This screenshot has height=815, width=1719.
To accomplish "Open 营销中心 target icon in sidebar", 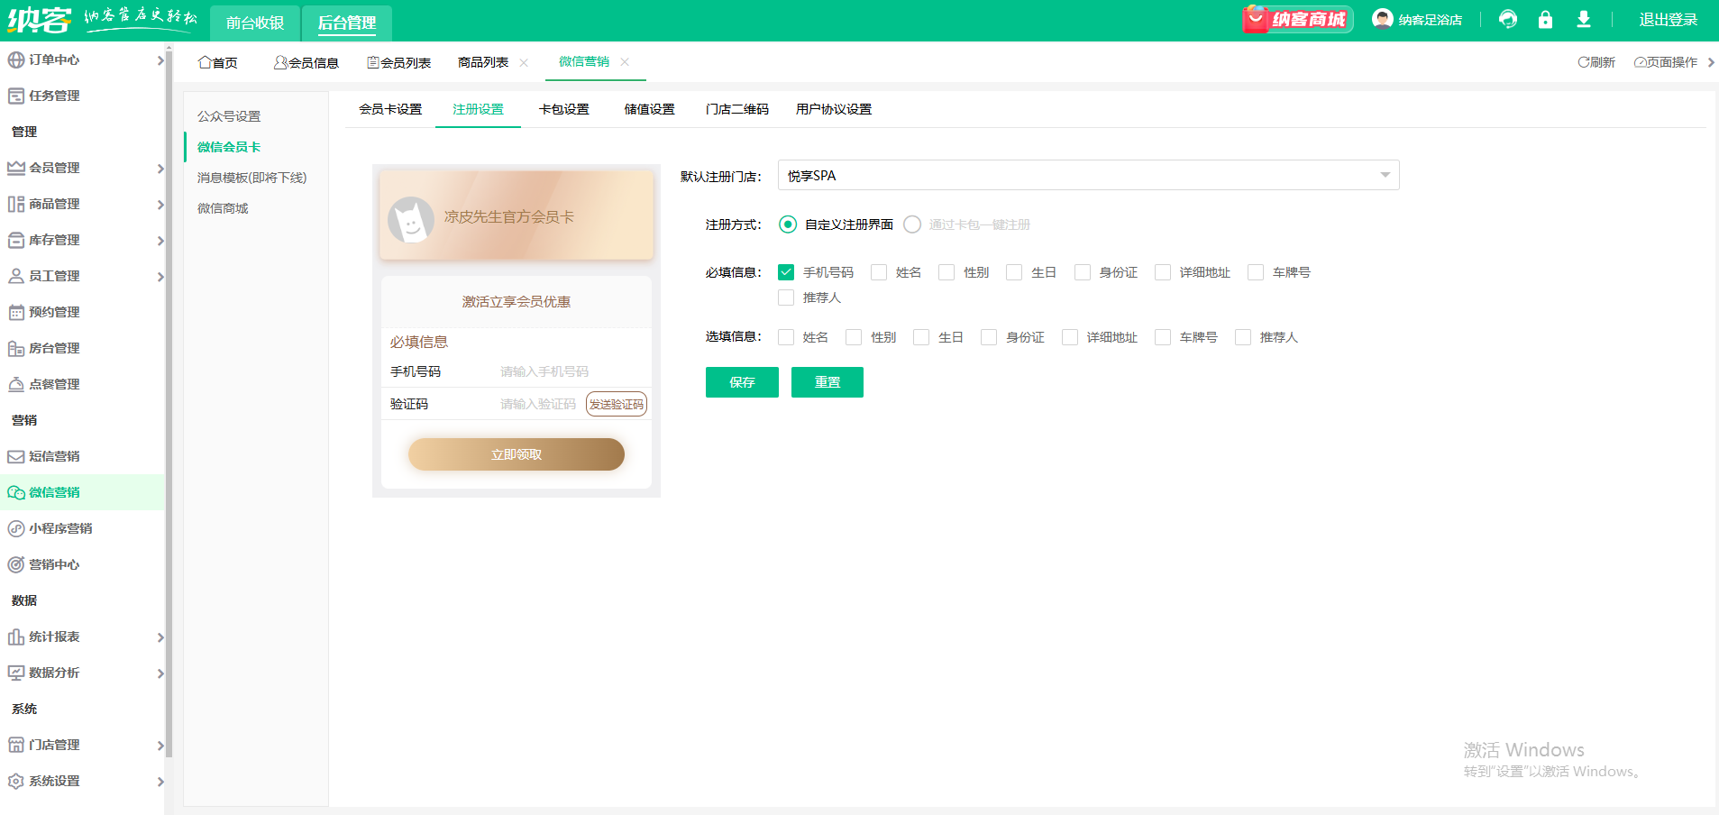I will pos(16,564).
